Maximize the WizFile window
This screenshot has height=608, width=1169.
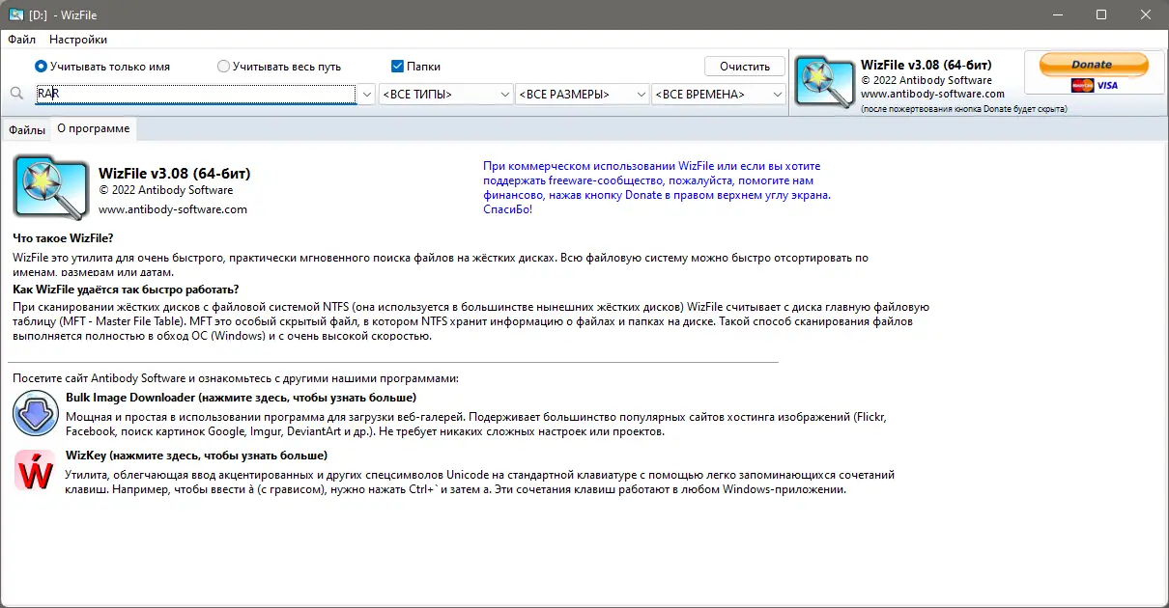click(x=1101, y=14)
